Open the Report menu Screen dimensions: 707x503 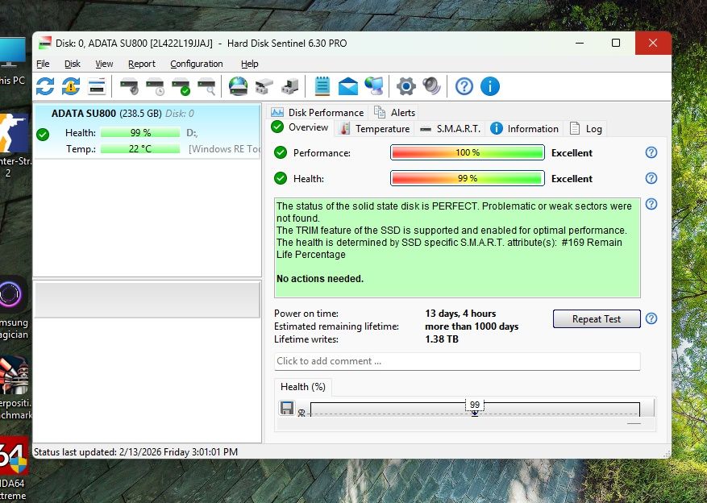[142, 64]
